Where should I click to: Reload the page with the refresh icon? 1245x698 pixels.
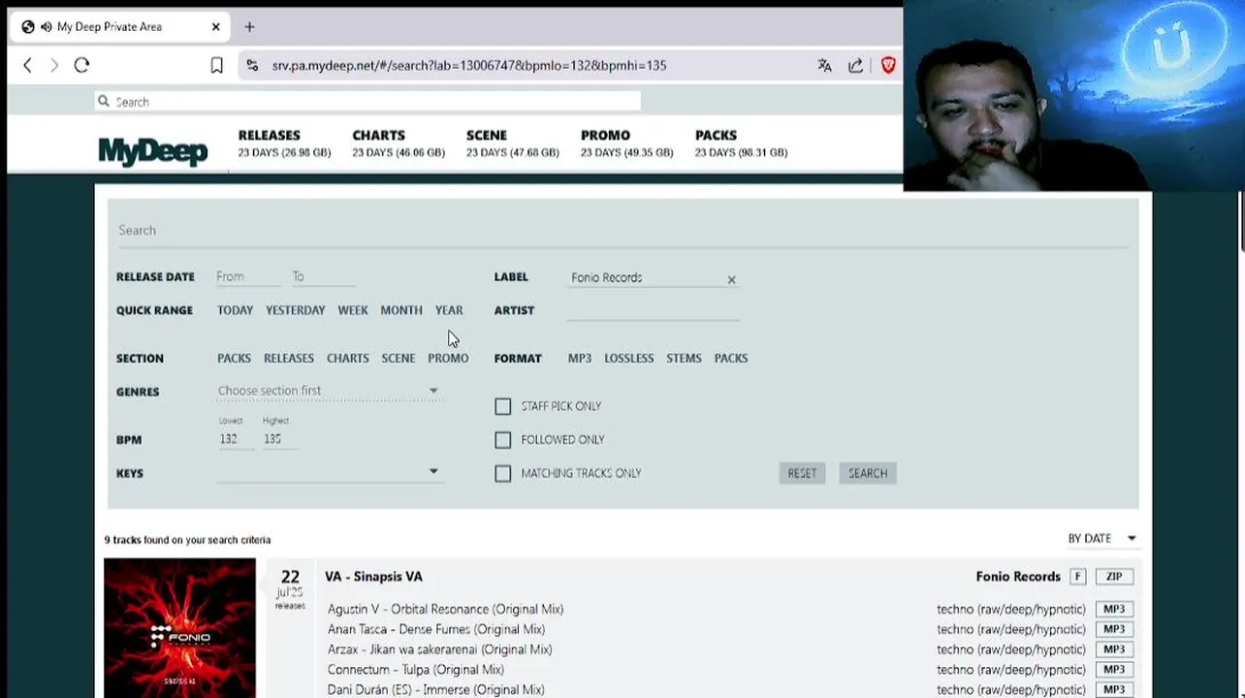tap(81, 65)
